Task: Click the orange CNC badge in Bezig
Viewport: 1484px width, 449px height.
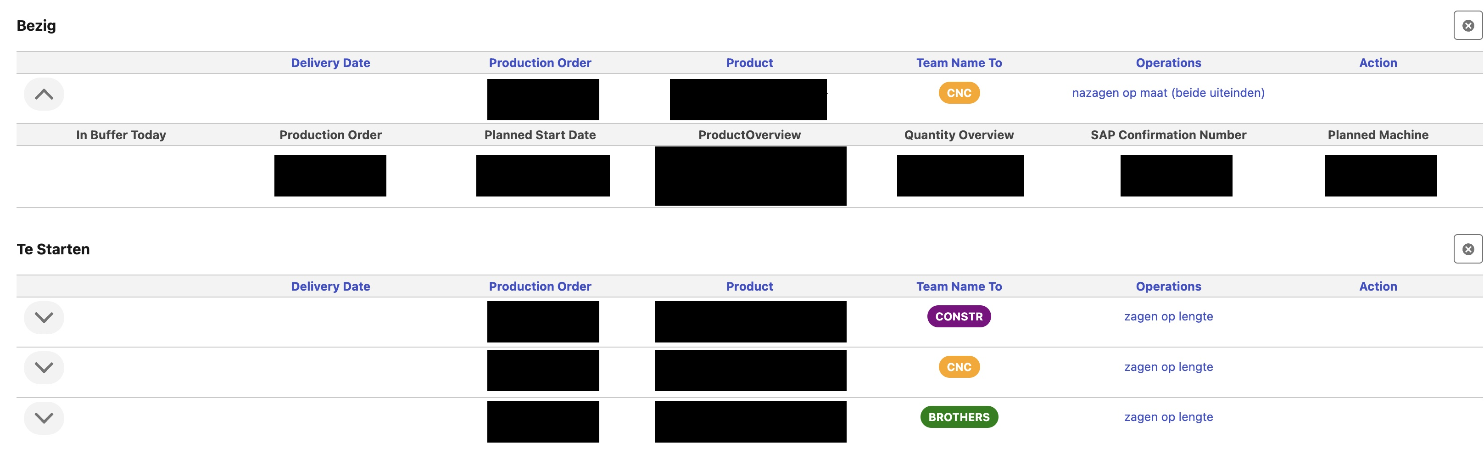Action: (x=959, y=93)
